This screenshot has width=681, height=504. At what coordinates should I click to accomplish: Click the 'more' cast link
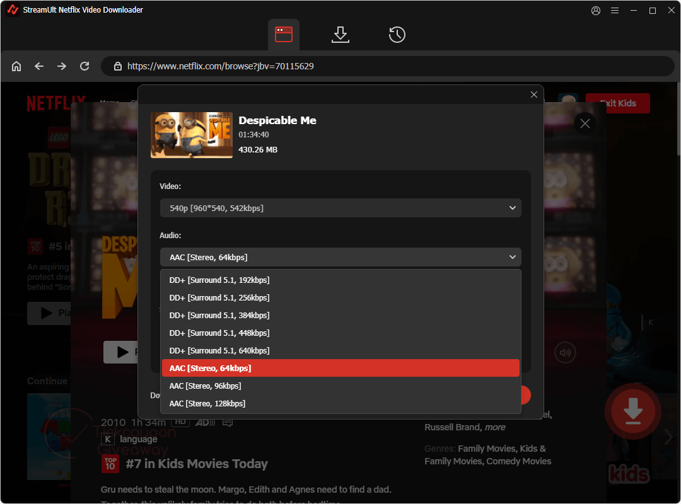(x=495, y=428)
